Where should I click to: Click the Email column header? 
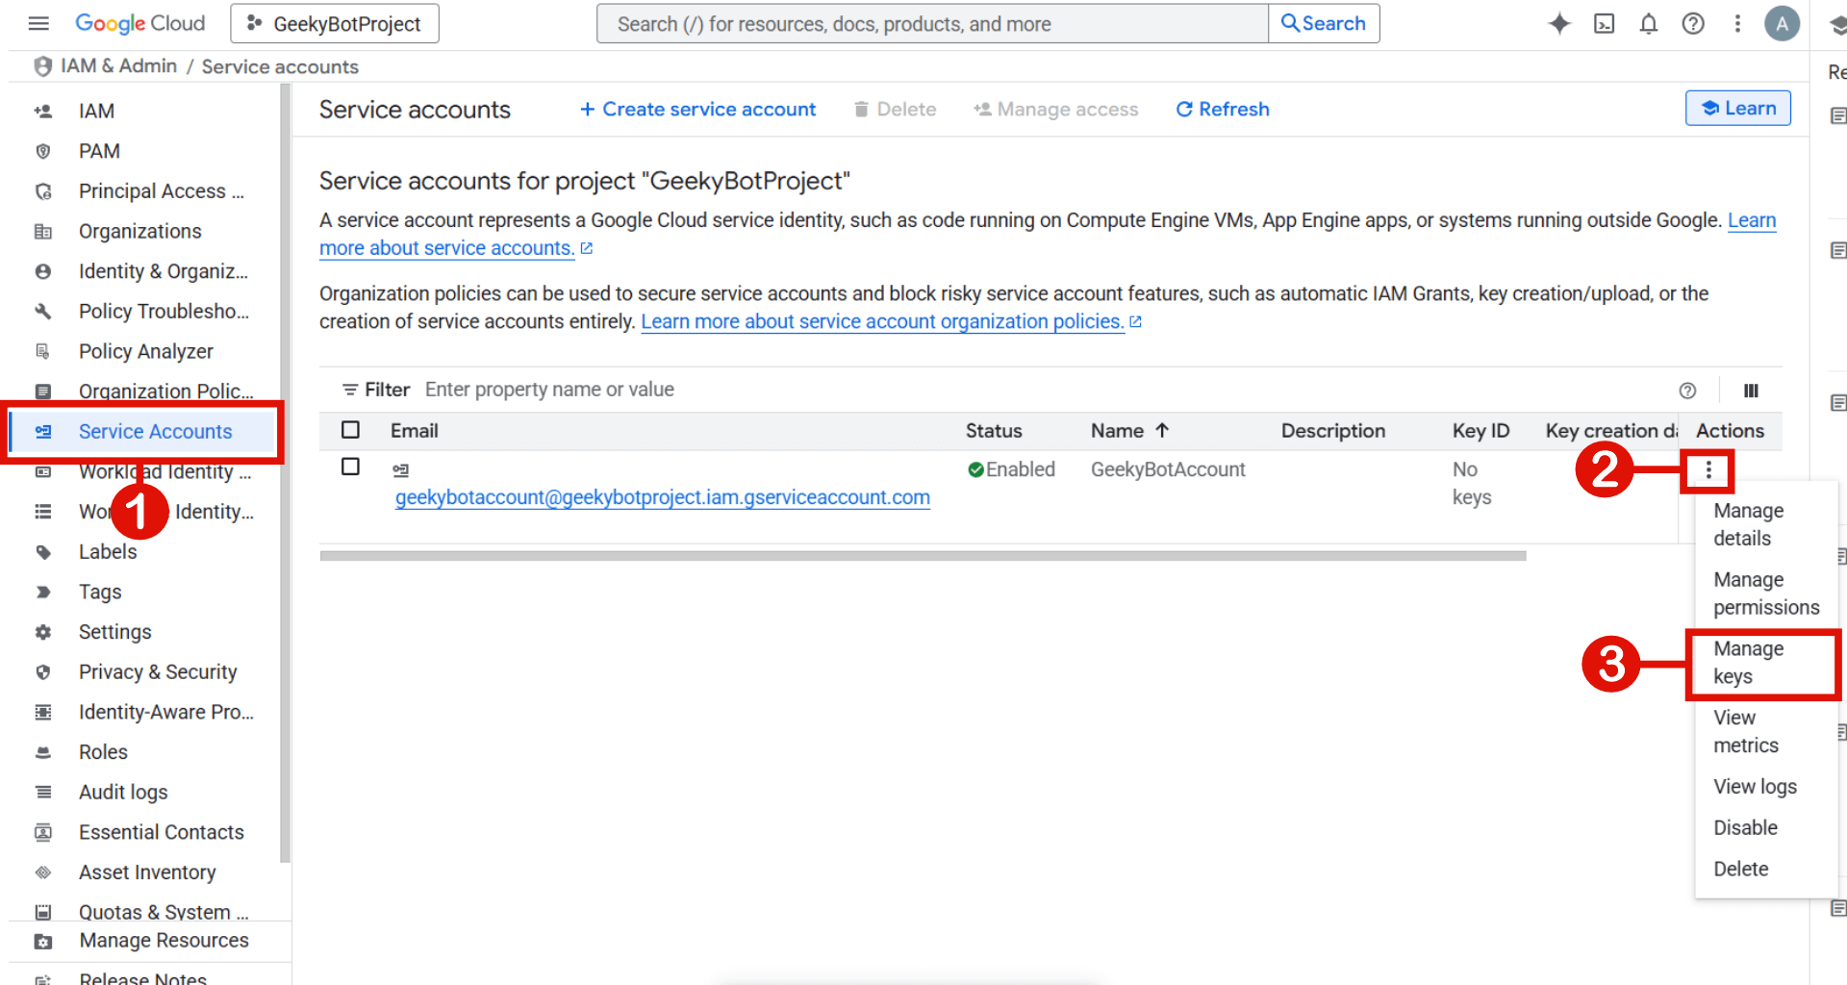tap(415, 431)
